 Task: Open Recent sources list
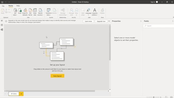point(40,12)
